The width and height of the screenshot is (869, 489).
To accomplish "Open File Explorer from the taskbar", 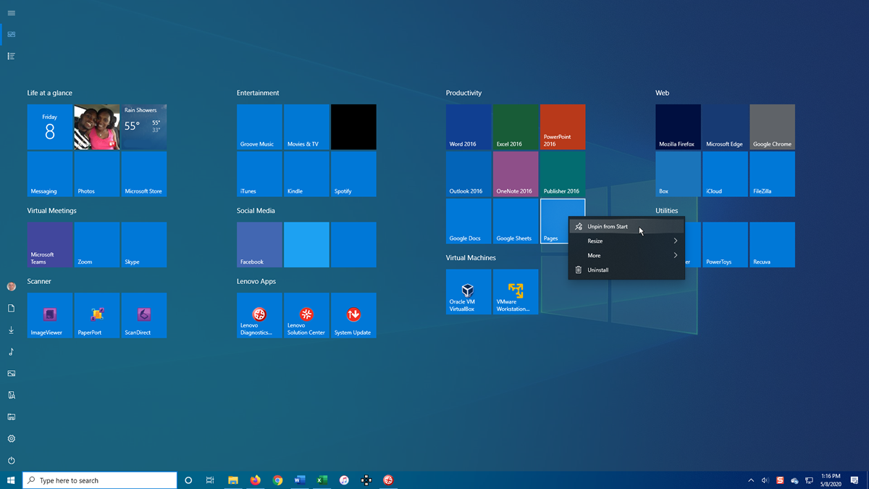I will tap(233, 480).
